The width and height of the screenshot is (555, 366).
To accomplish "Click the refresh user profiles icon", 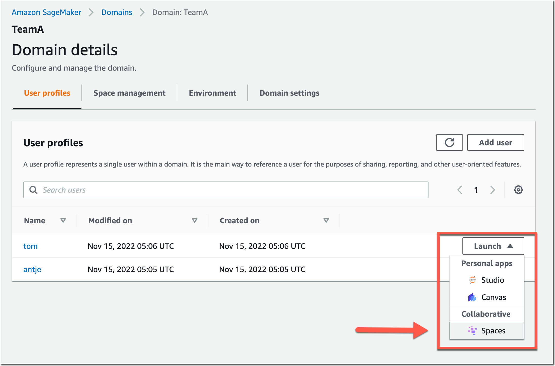I will tap(449, 143).
